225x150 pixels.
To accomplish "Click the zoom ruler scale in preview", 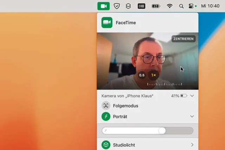I will [165, 84].
